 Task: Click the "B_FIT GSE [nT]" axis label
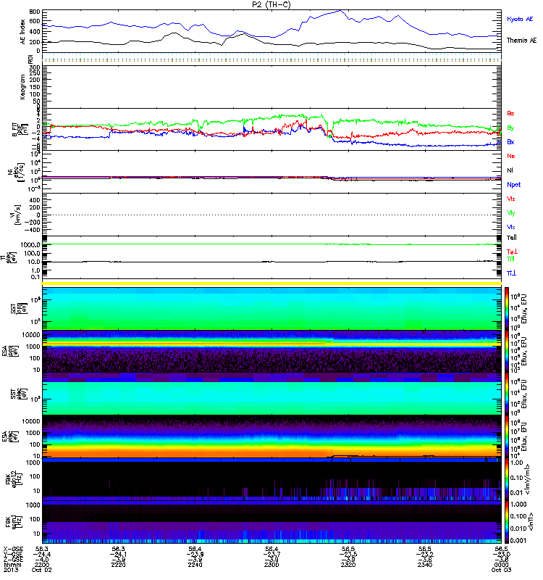point(19,129)
